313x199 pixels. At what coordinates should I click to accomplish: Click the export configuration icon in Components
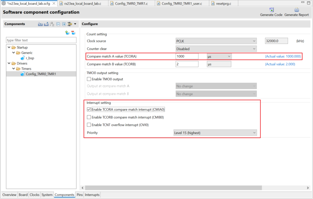point(46,24)
